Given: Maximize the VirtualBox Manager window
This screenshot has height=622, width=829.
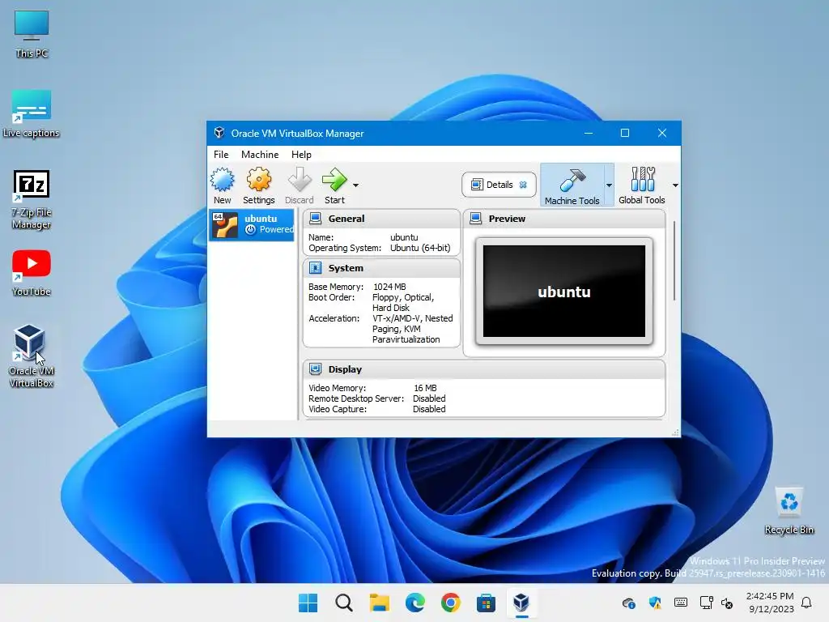Looking at the screenshot, I should pos(625,133).
